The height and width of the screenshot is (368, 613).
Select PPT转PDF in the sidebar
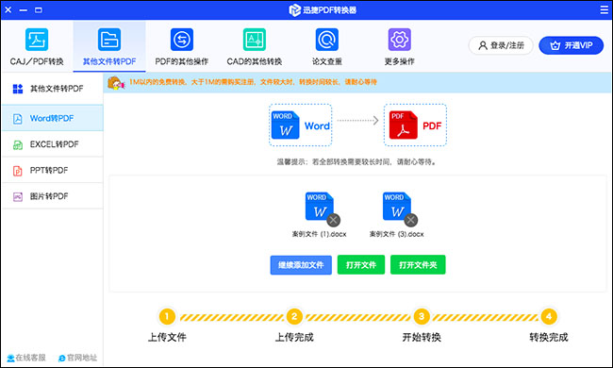tap(53, 170)
